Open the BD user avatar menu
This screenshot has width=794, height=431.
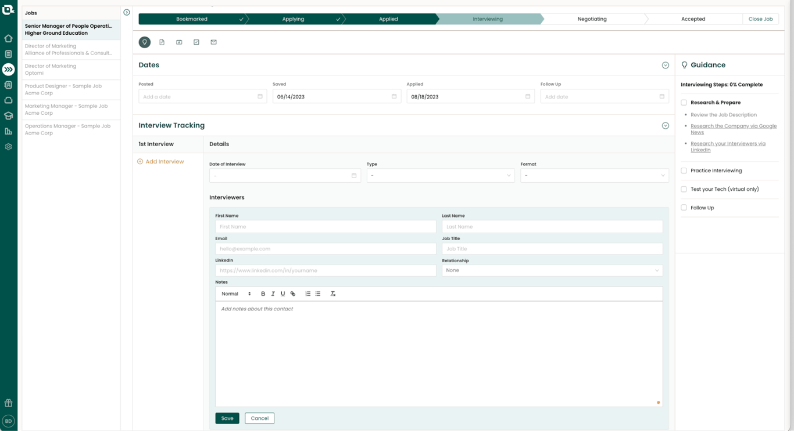[x=8, y=421]
